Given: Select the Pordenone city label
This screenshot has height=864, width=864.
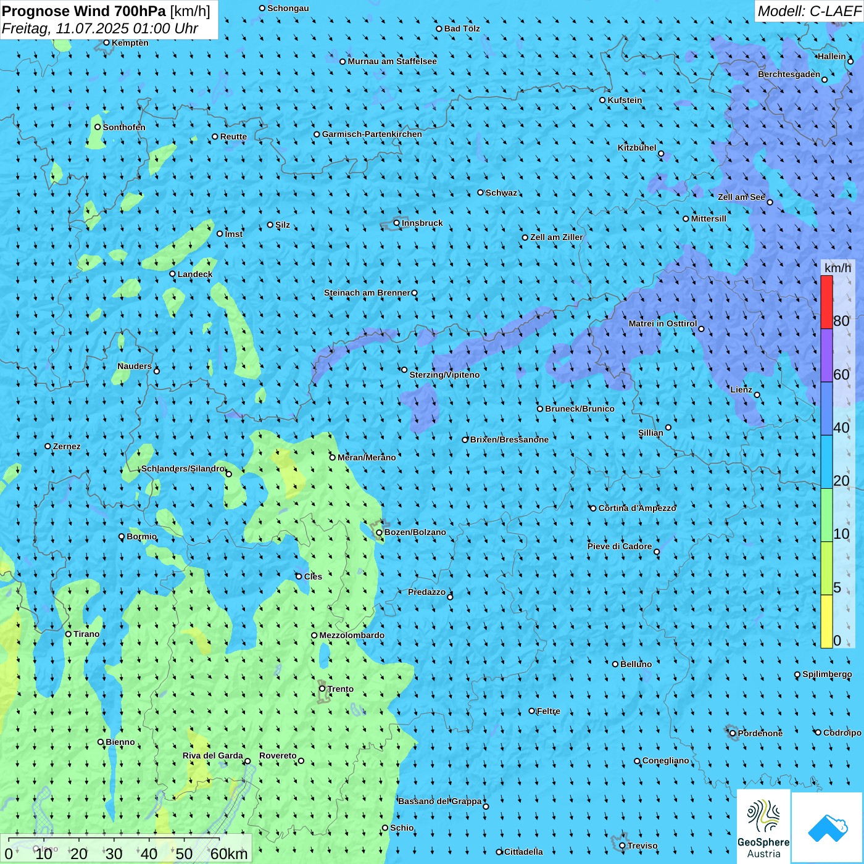Looking at the screenshot, I should pyautogui.click(x=760, y=733).
